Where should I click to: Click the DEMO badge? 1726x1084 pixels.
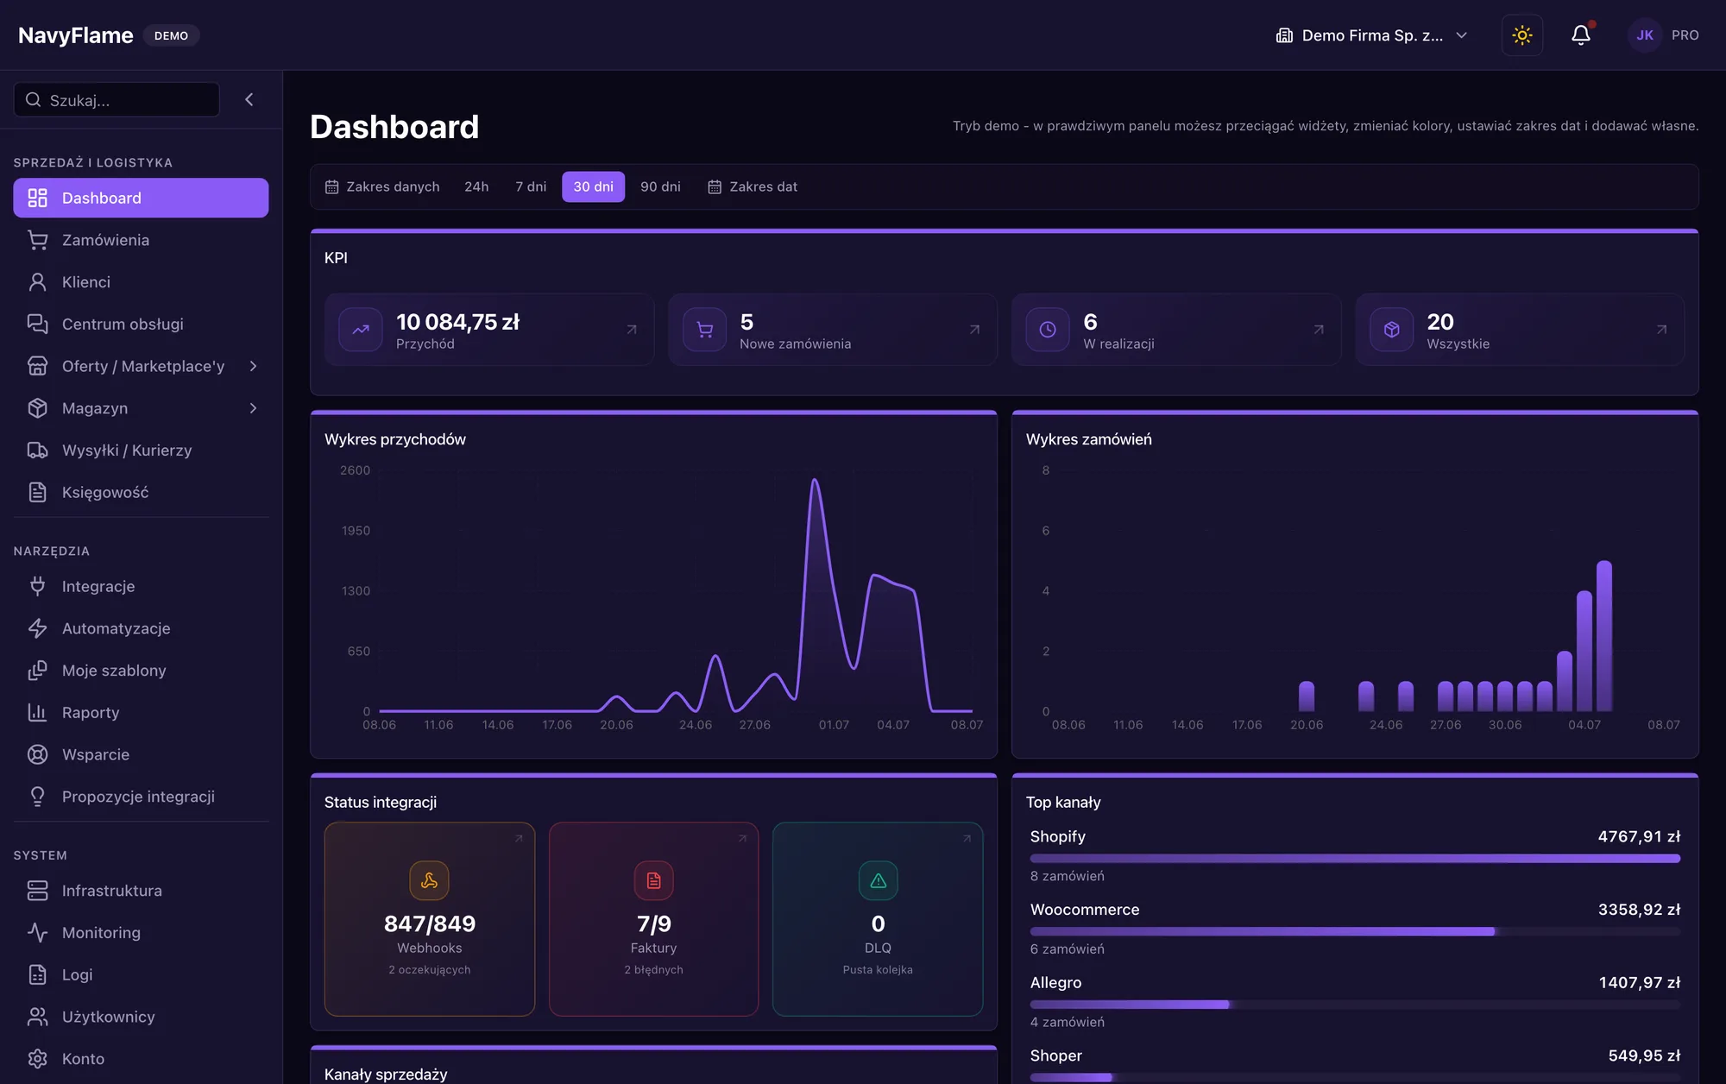coord(171,35)
